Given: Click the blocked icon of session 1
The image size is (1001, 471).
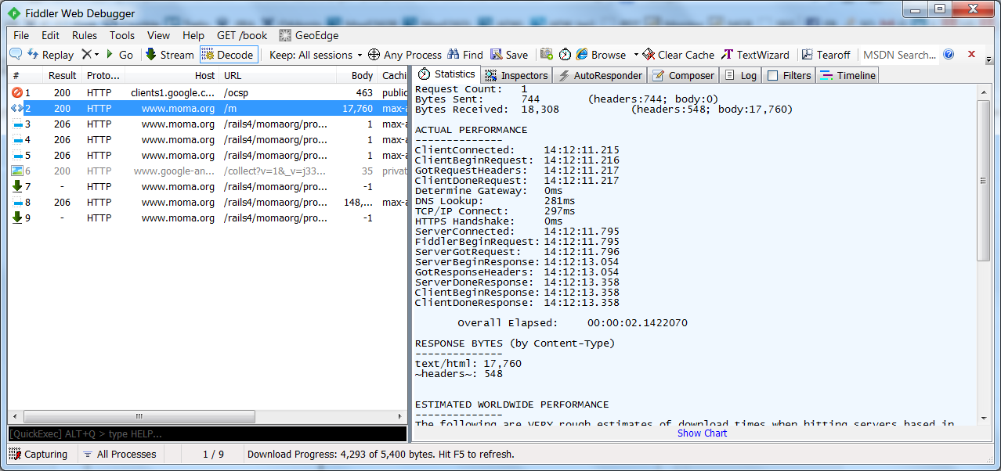Looking at the screenshot, I should pos(17,92).
